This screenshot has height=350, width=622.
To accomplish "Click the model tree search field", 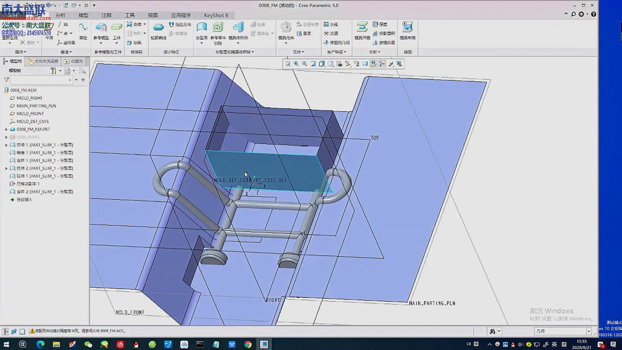I will [x=40, y=80].
